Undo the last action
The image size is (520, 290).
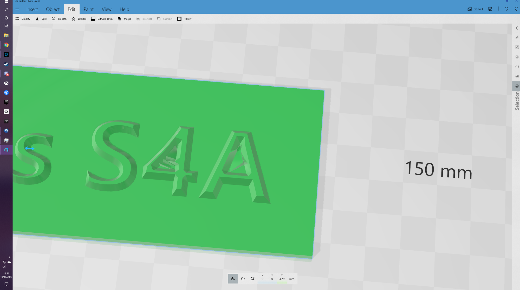[506, 9]
